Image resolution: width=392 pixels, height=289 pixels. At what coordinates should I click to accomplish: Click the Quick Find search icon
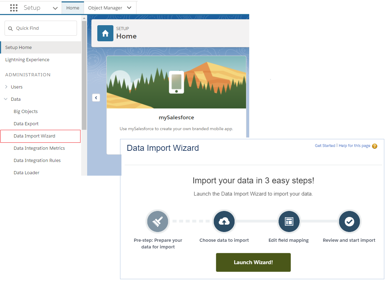click(10, 28)
